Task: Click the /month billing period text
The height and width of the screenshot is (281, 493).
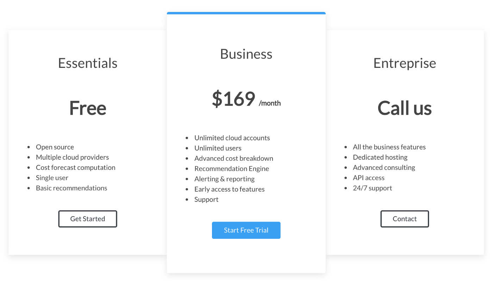Action: (x=270, y=103)
